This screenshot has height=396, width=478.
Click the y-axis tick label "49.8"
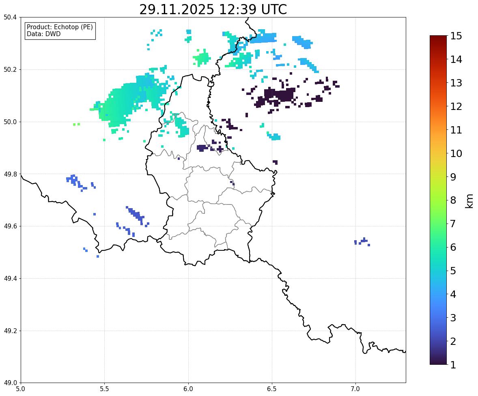coord(10,174)
